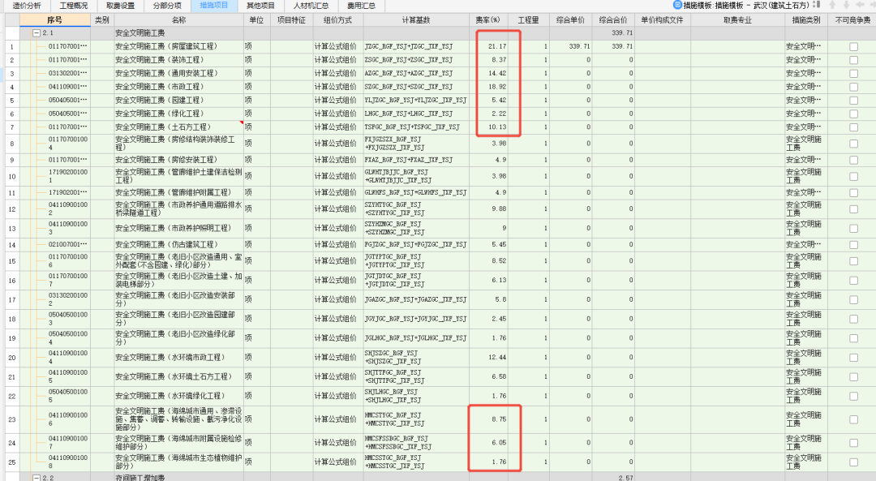The width and height of the screenshot is (876, 481).
Task: Open 措施模板 - 武汉(建筑土石方) template selector
Action: pyautogui.click(x=746, y=5)
